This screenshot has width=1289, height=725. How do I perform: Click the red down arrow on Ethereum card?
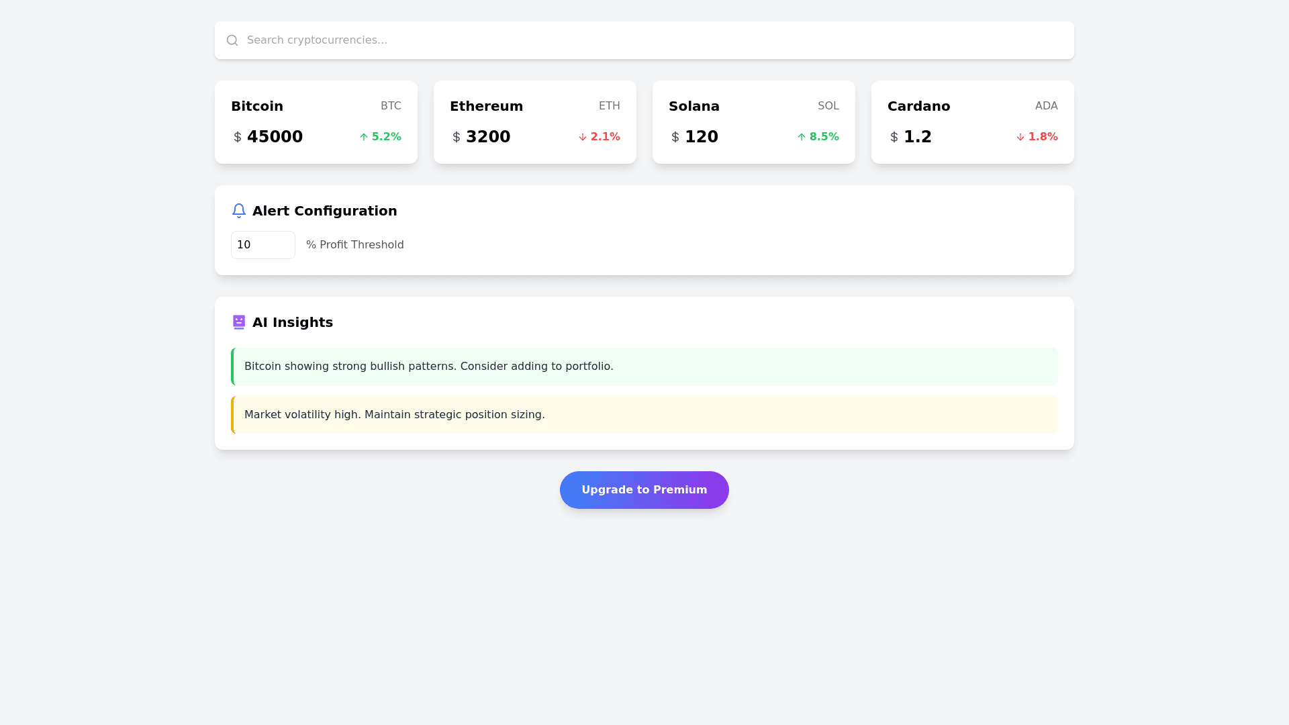[x=581, y=137]
